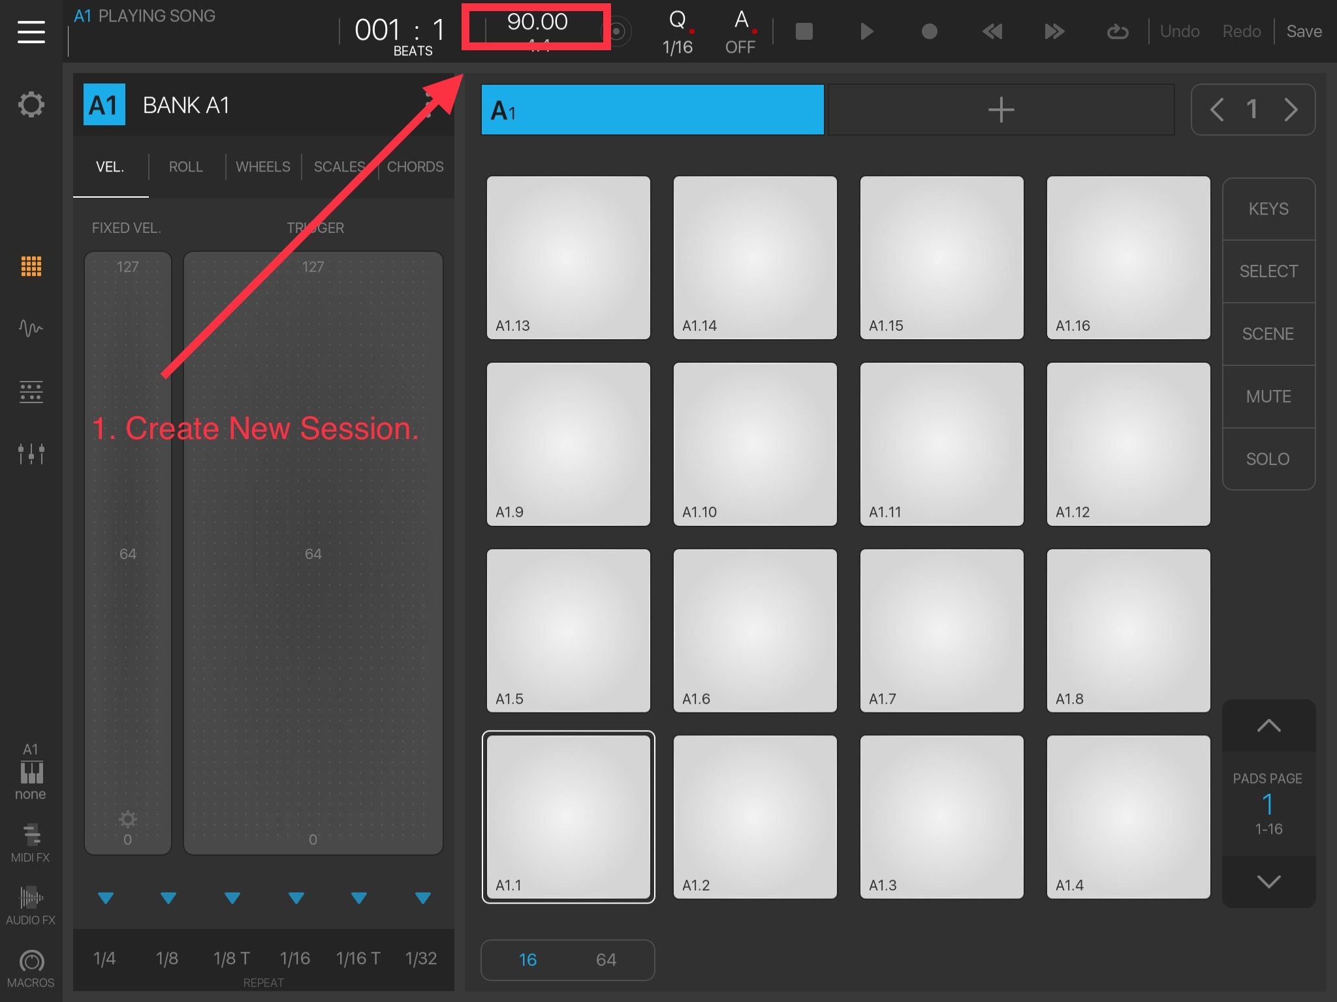Click Redo
The width and height of the screenshot is (1337, 1002).
[1241, 31]
